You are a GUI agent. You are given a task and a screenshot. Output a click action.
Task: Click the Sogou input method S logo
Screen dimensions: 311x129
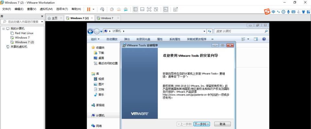[x=267, y=12]
